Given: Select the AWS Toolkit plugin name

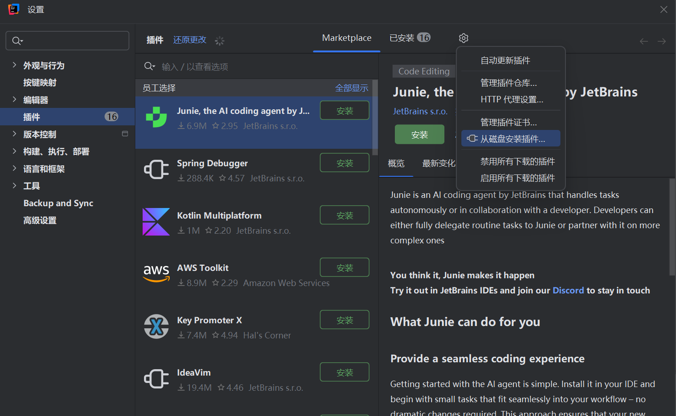Looking at the screenshot, I should point(203,268).
